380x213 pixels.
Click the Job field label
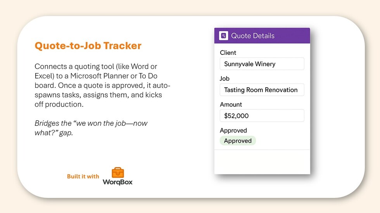(x=225, y=78)
